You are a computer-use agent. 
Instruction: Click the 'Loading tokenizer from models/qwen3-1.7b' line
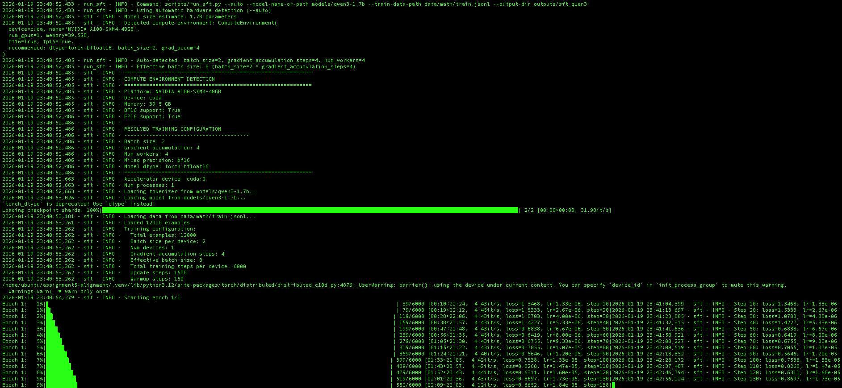[191, 191]
